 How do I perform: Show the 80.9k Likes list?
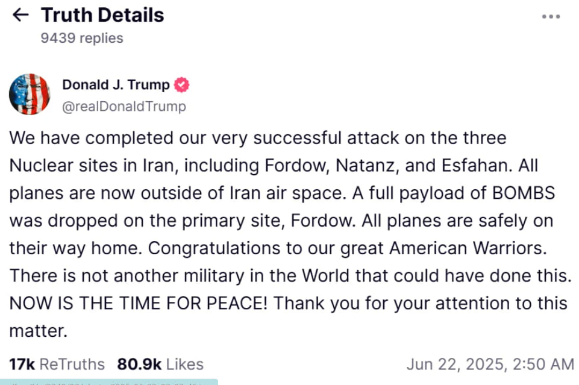(x=160, y=365)
